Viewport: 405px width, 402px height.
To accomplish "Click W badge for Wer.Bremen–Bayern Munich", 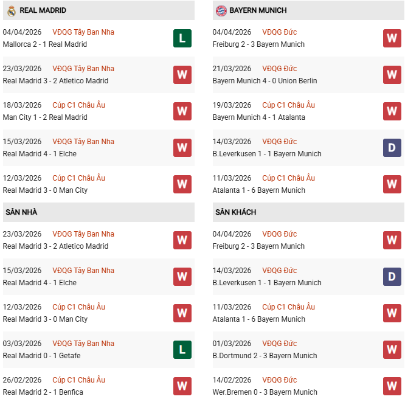I will (392, 386).
